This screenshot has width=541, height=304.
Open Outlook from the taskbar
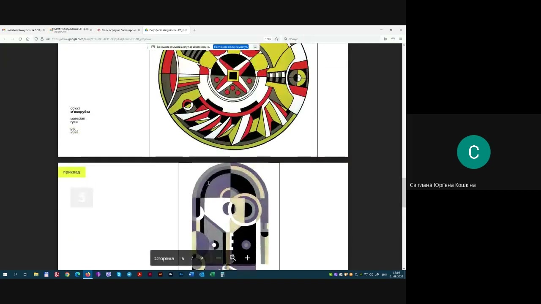coord(202,274)
